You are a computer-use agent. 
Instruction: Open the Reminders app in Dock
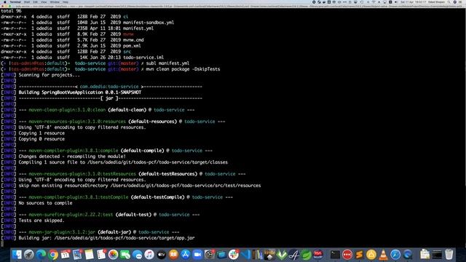click(101, 254)
